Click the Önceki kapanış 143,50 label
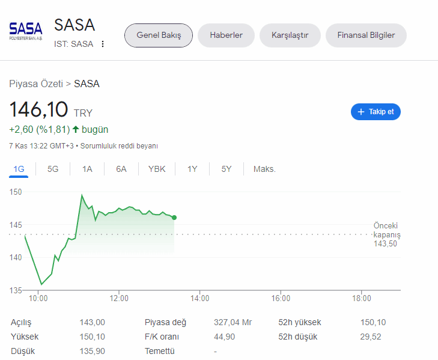Image resolution: width=438 pixels, height=360 pixels. pyautogui.click(x=387, y=234)
